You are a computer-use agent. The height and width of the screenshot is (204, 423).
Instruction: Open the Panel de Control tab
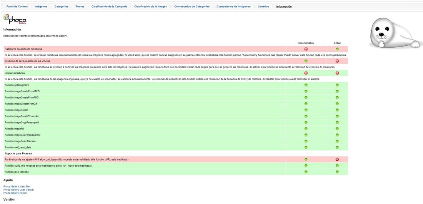coord(17,7)
